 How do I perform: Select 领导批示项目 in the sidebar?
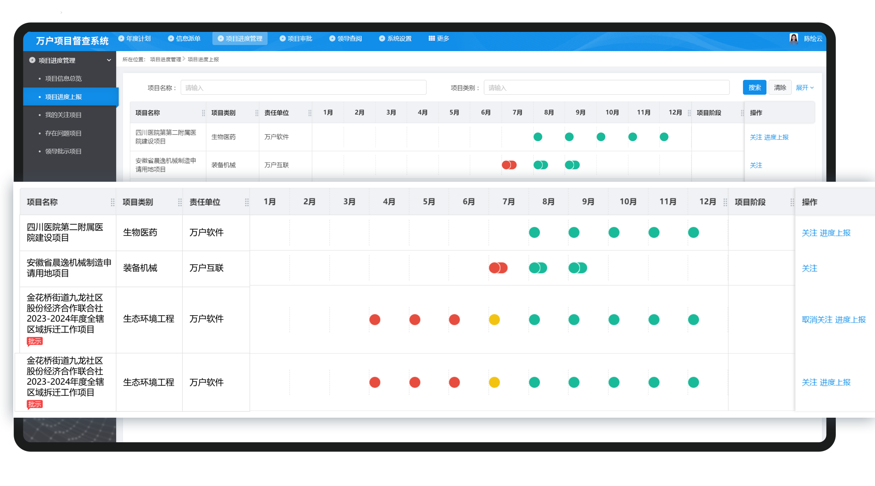point(63,151)
